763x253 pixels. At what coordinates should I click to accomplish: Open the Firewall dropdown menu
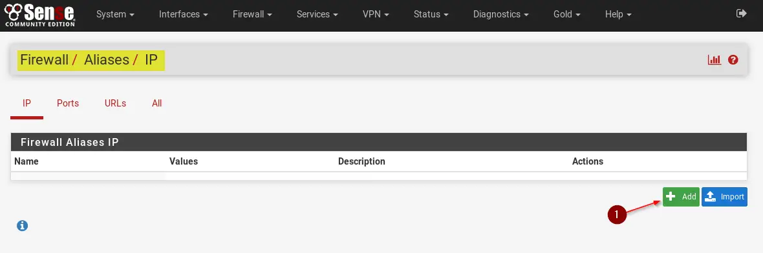click(252, 15)
